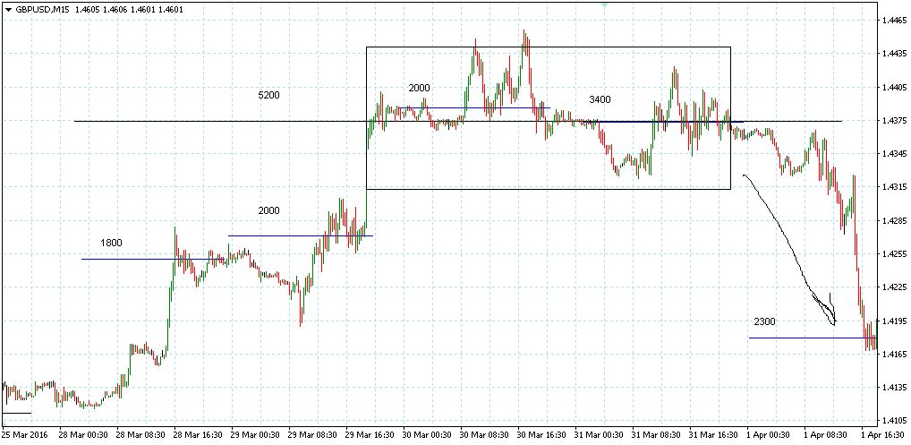This screenshot has height=445, width=911.
Task: Click the 30 Mar 08:30 time label
Action: (483, 434)
